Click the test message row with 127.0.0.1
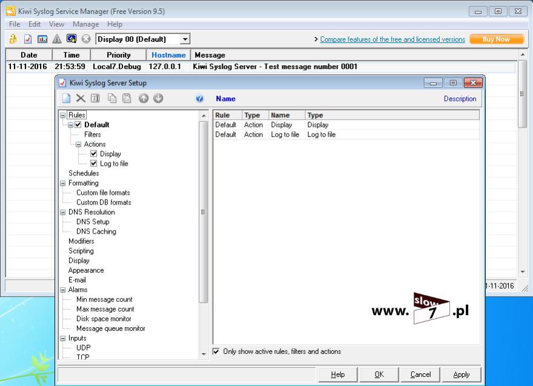 [260, 67]
